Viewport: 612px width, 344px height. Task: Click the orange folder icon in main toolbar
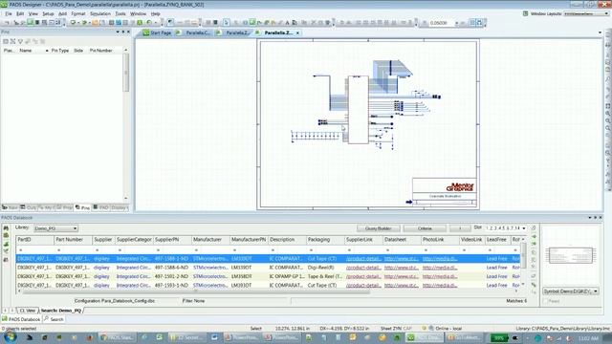point(96,23)
